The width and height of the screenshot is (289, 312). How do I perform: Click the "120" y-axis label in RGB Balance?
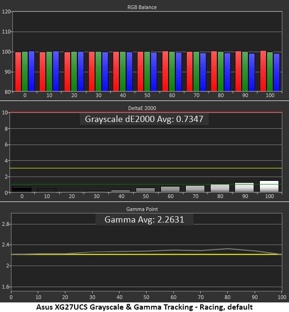6,11
